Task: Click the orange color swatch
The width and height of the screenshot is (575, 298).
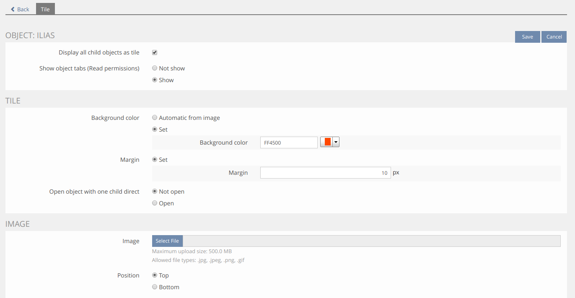Action: tap(327, 143)
